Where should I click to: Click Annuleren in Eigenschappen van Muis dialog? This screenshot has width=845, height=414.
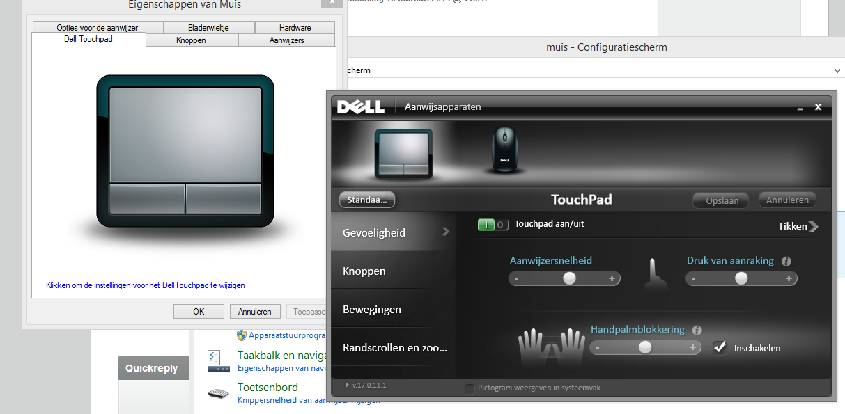(254, 311)
